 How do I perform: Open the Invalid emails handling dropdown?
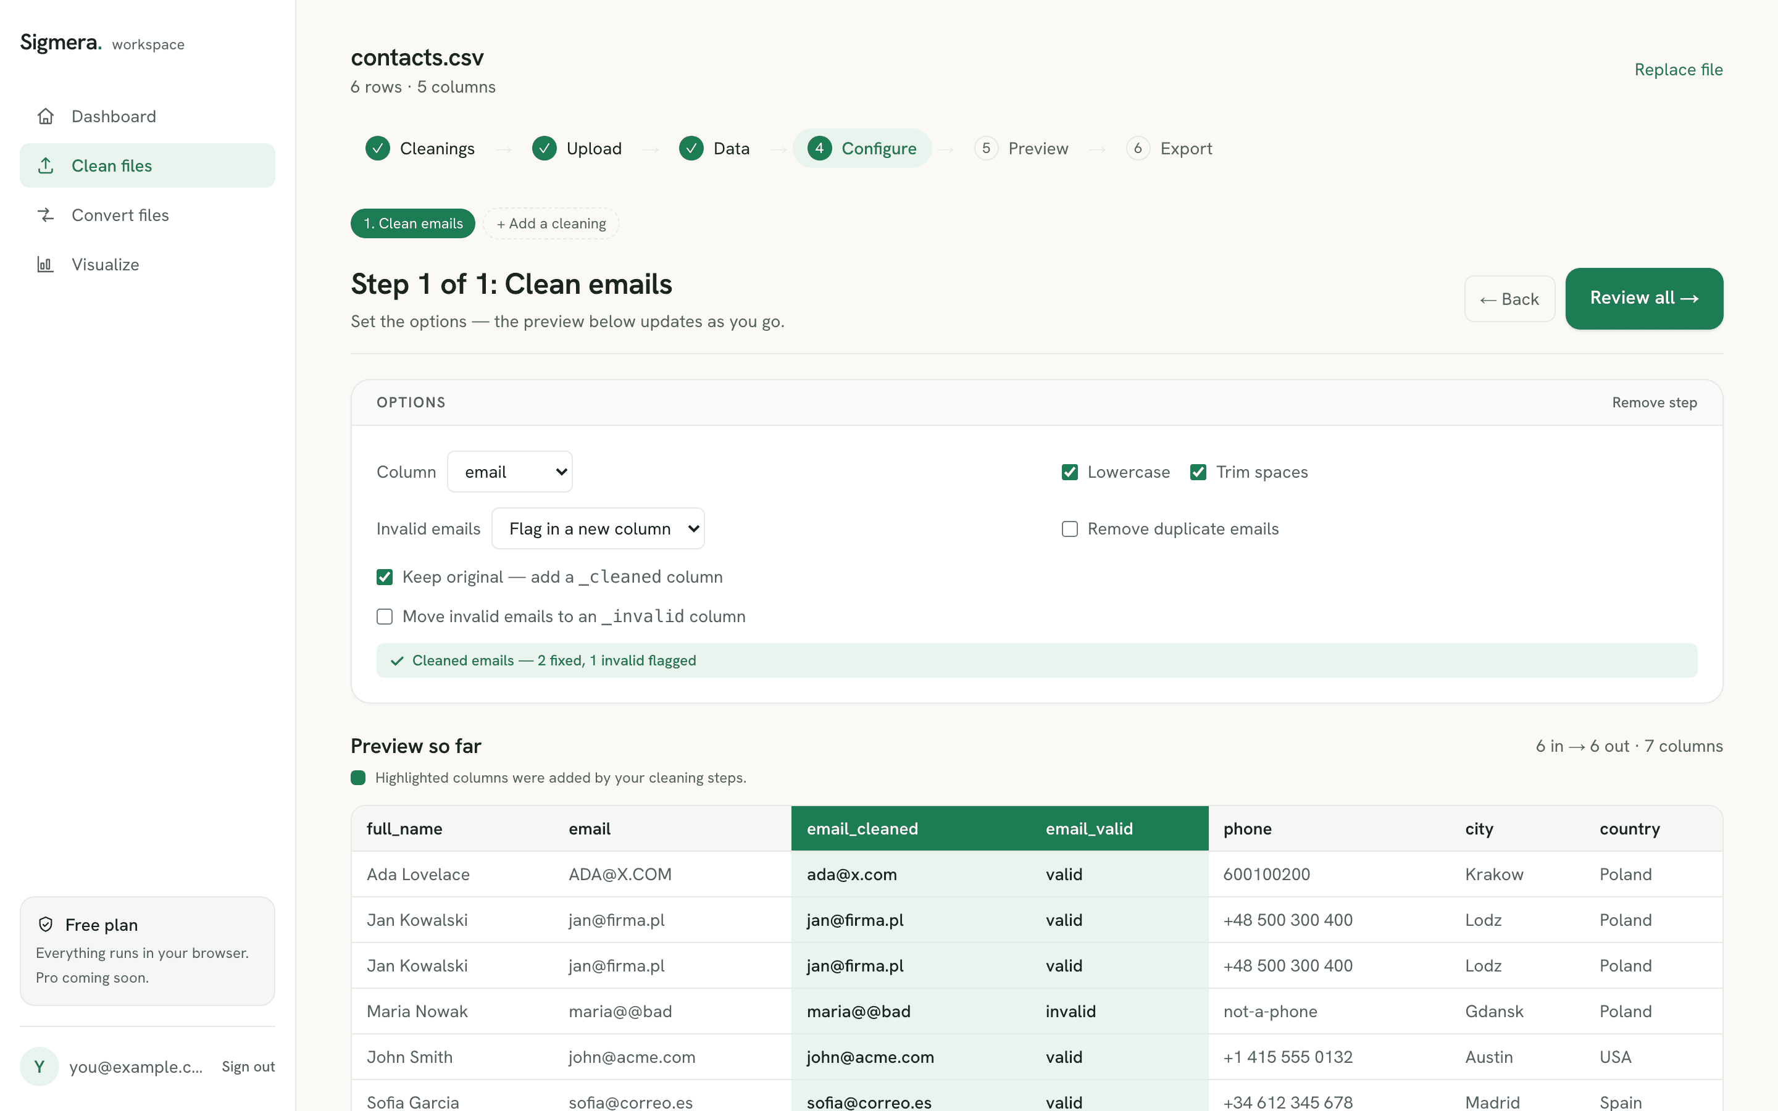(598, 528)
